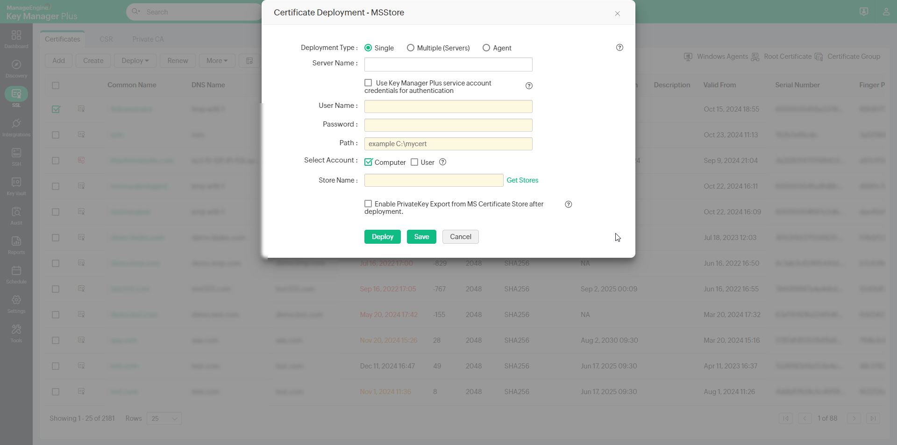Click the Add button in toolbar
897x445 pixels.
[x=59, y=61]
